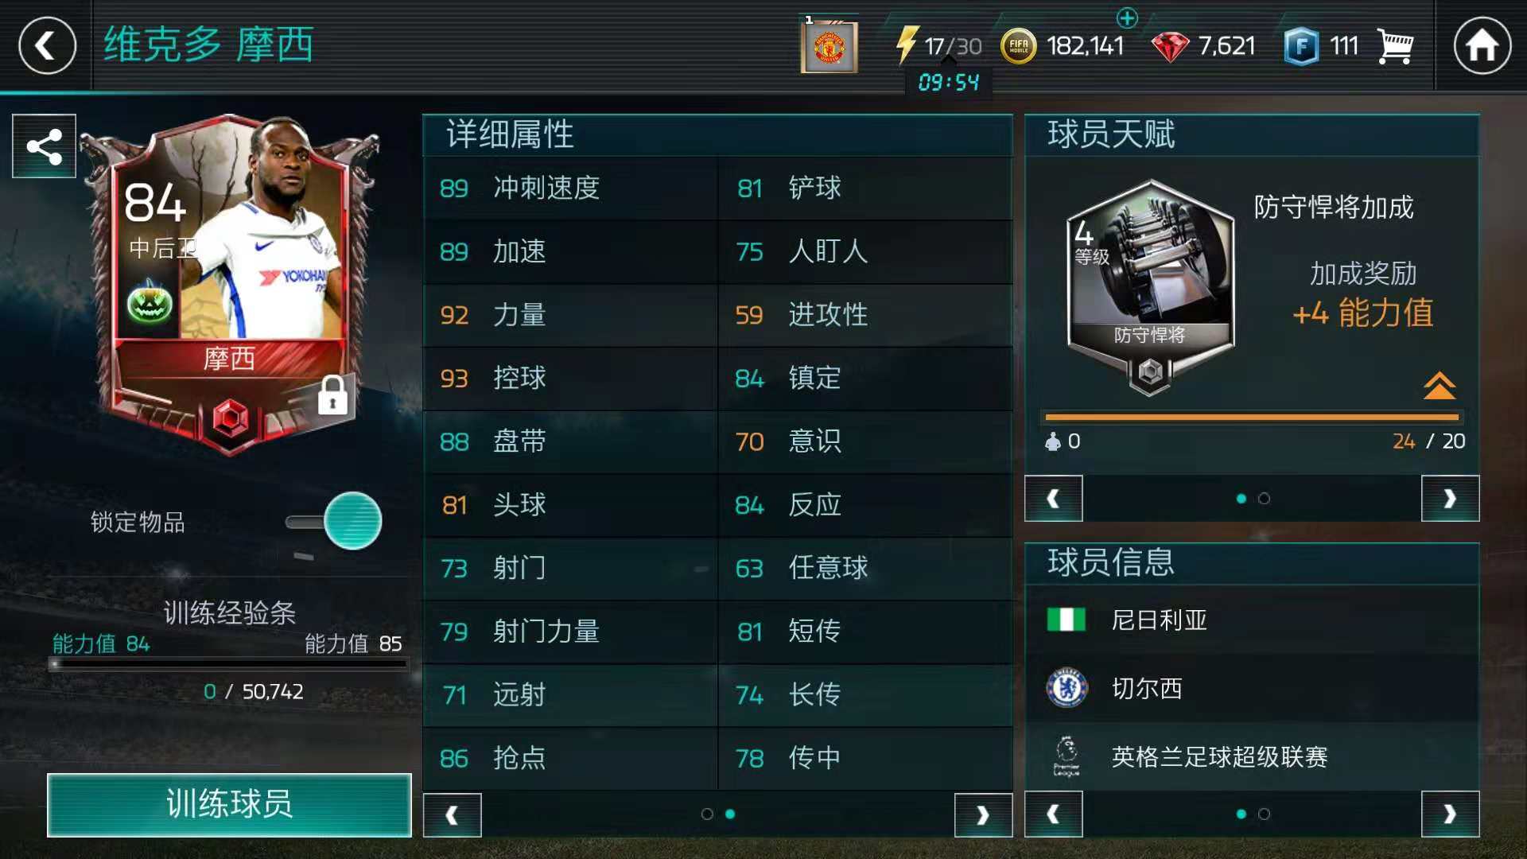
Task: Tap the Manchester United club badge
Action: click(x=830, y=46)
